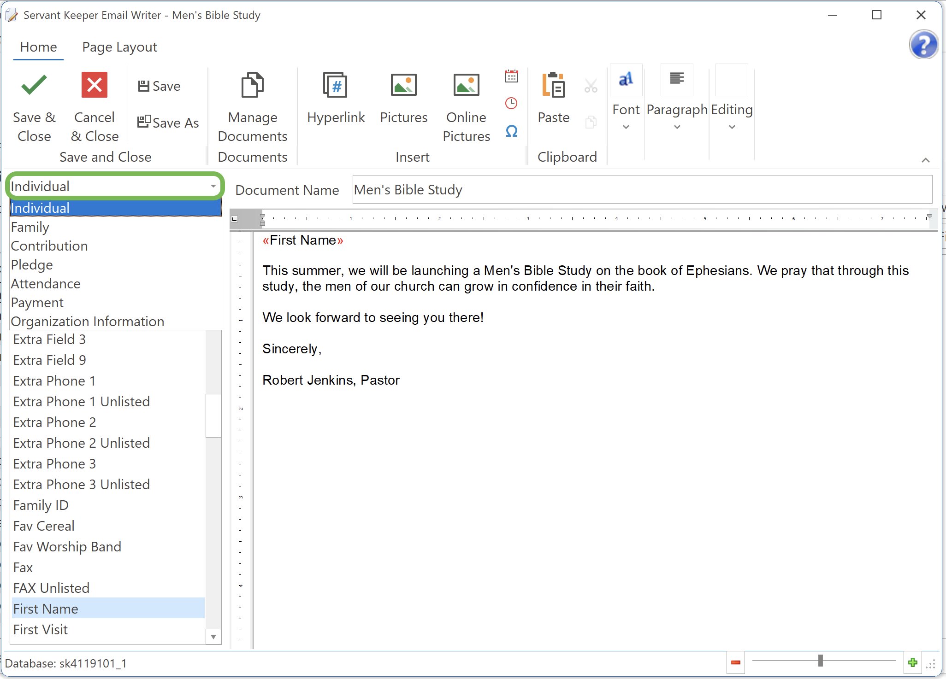Open Help via the question mark icon
The height and width of the screenshot is (679, 946).
coord(923,45)
